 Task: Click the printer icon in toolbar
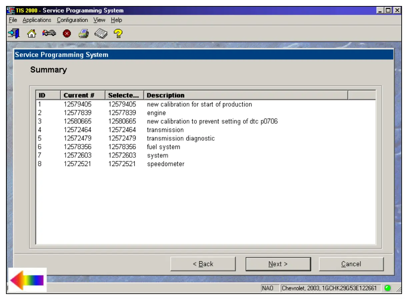tap(83, 33)
